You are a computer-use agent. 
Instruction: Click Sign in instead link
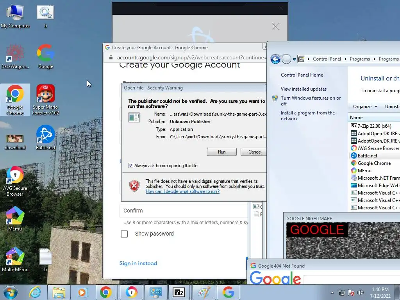[138, 263]
